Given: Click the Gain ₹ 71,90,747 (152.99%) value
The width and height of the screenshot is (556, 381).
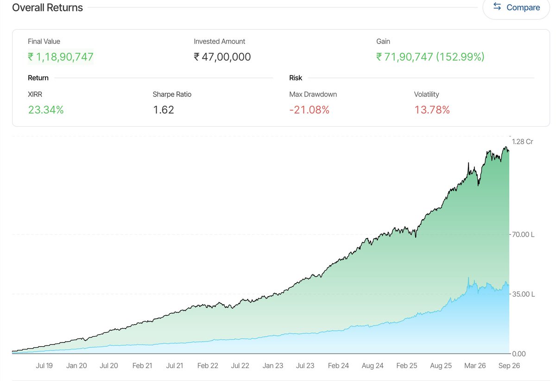Looking at the screenshot, I should click(430, 57).
